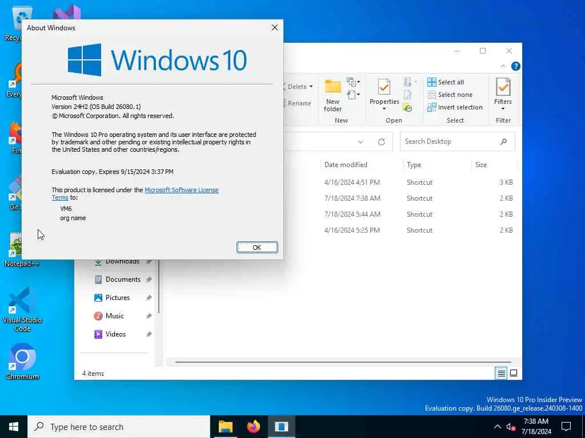
Task: Sort by the Date modified column
Action: [361, 165]
